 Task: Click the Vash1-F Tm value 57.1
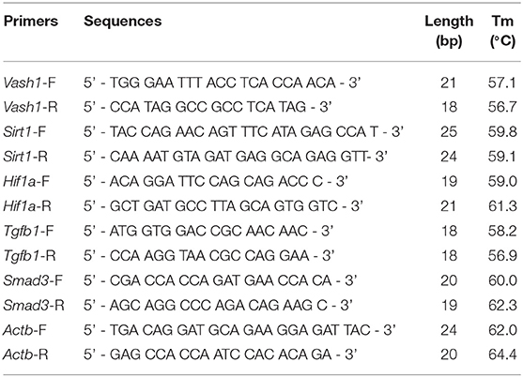(502, 83)
